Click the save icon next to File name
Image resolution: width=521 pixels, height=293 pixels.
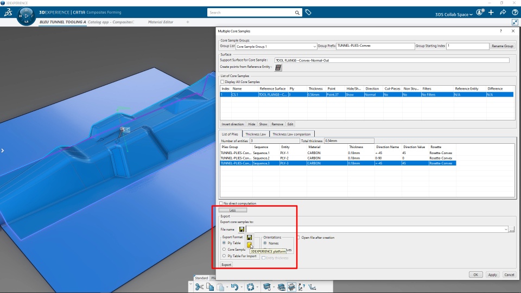pos(242,229)
